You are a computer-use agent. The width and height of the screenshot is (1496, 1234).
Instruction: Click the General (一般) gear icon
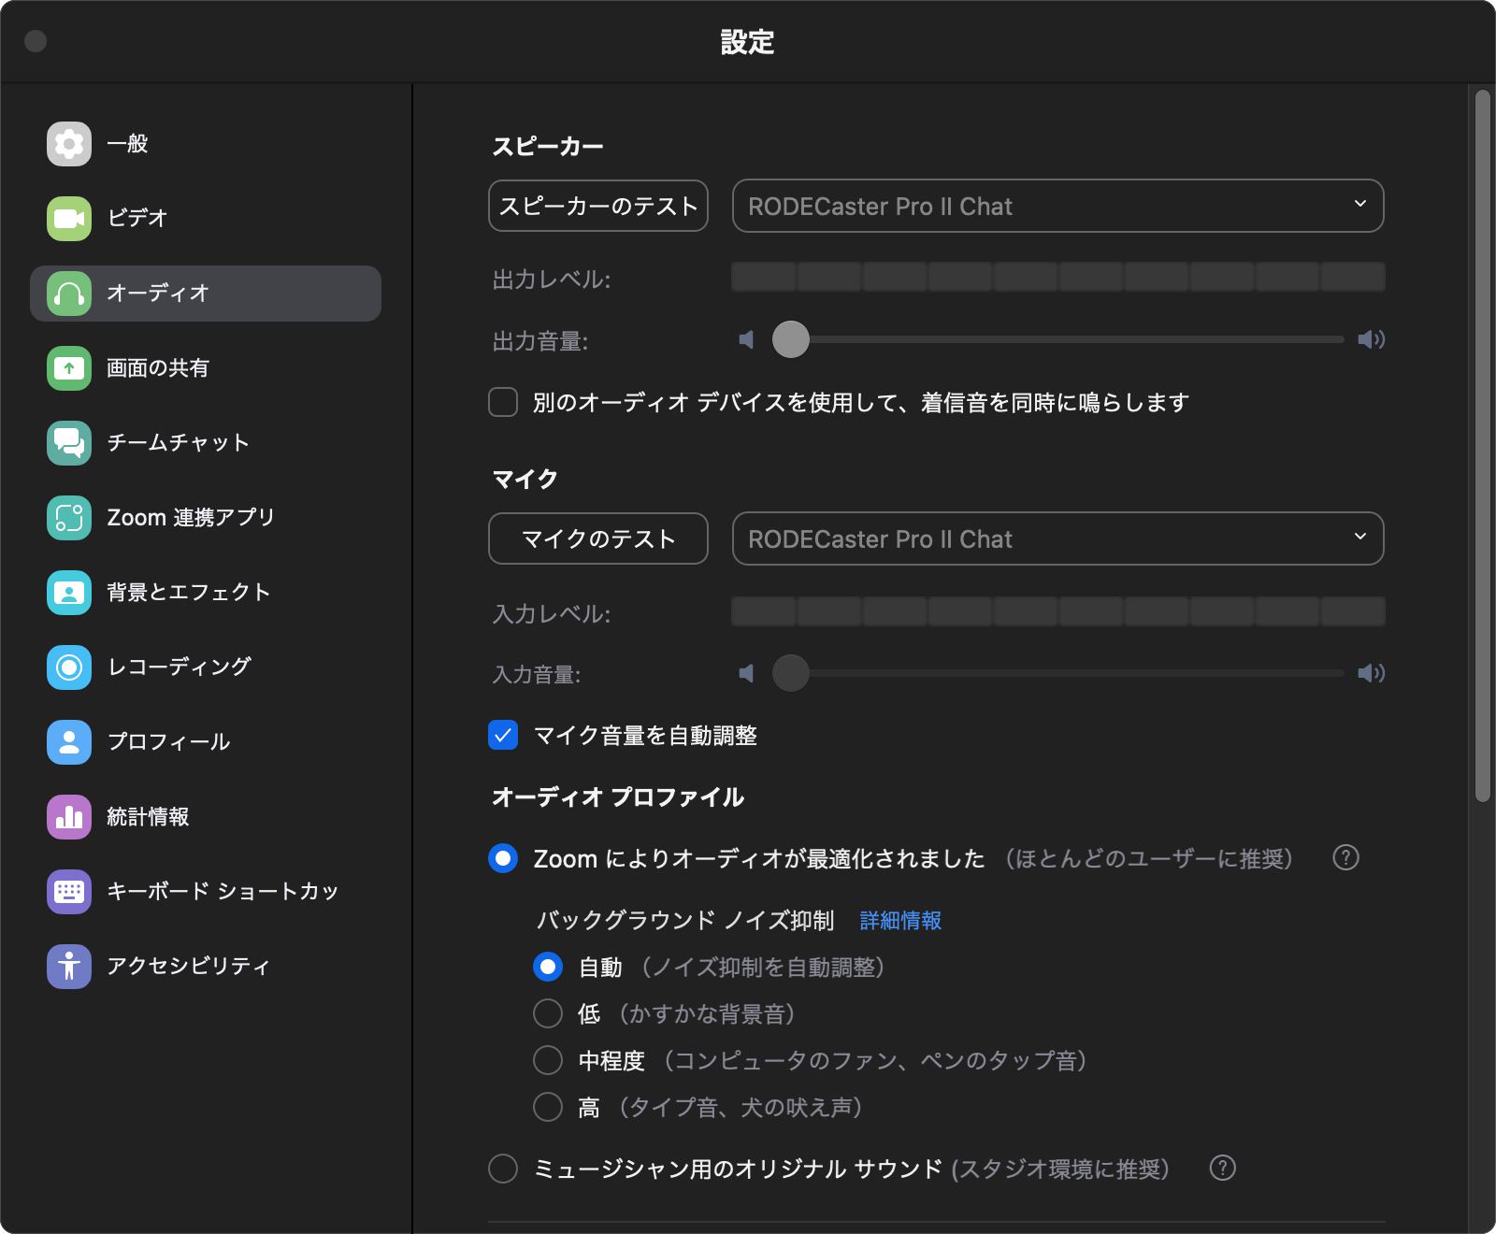click(x=69, y=144)
